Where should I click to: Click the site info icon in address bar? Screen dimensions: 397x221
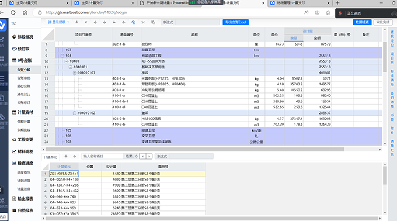(40, 12)
